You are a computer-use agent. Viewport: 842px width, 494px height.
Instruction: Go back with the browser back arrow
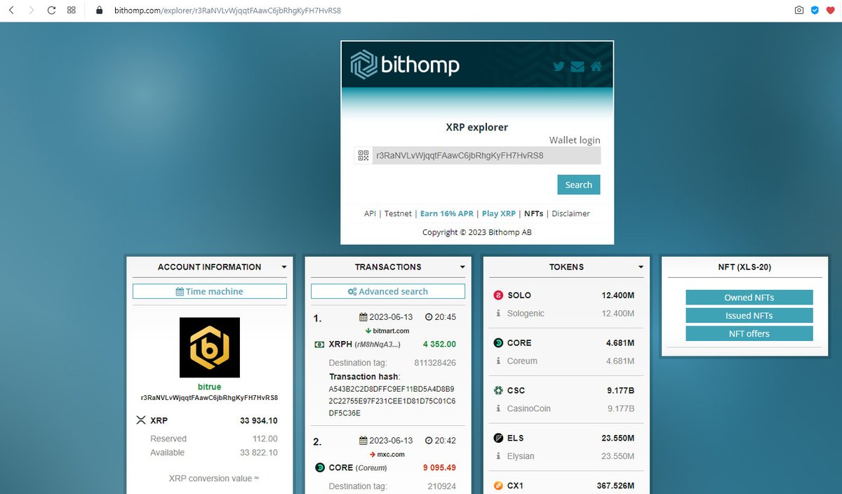click(x=11, y=11)
